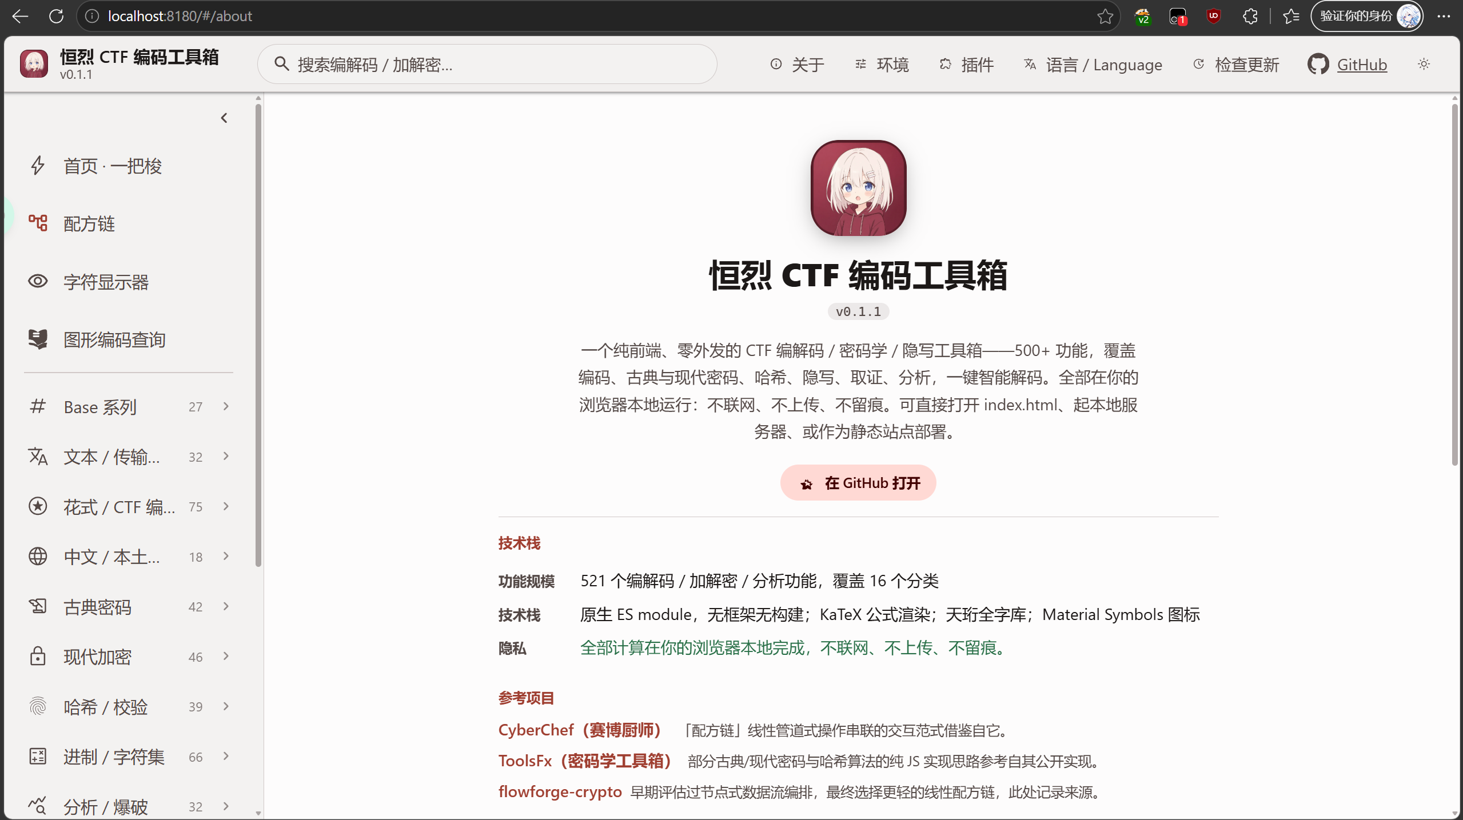Screen dimensions: 1463x820
Task: Expand the 文本 / 传输 category arrow
Action: [226, 456]
